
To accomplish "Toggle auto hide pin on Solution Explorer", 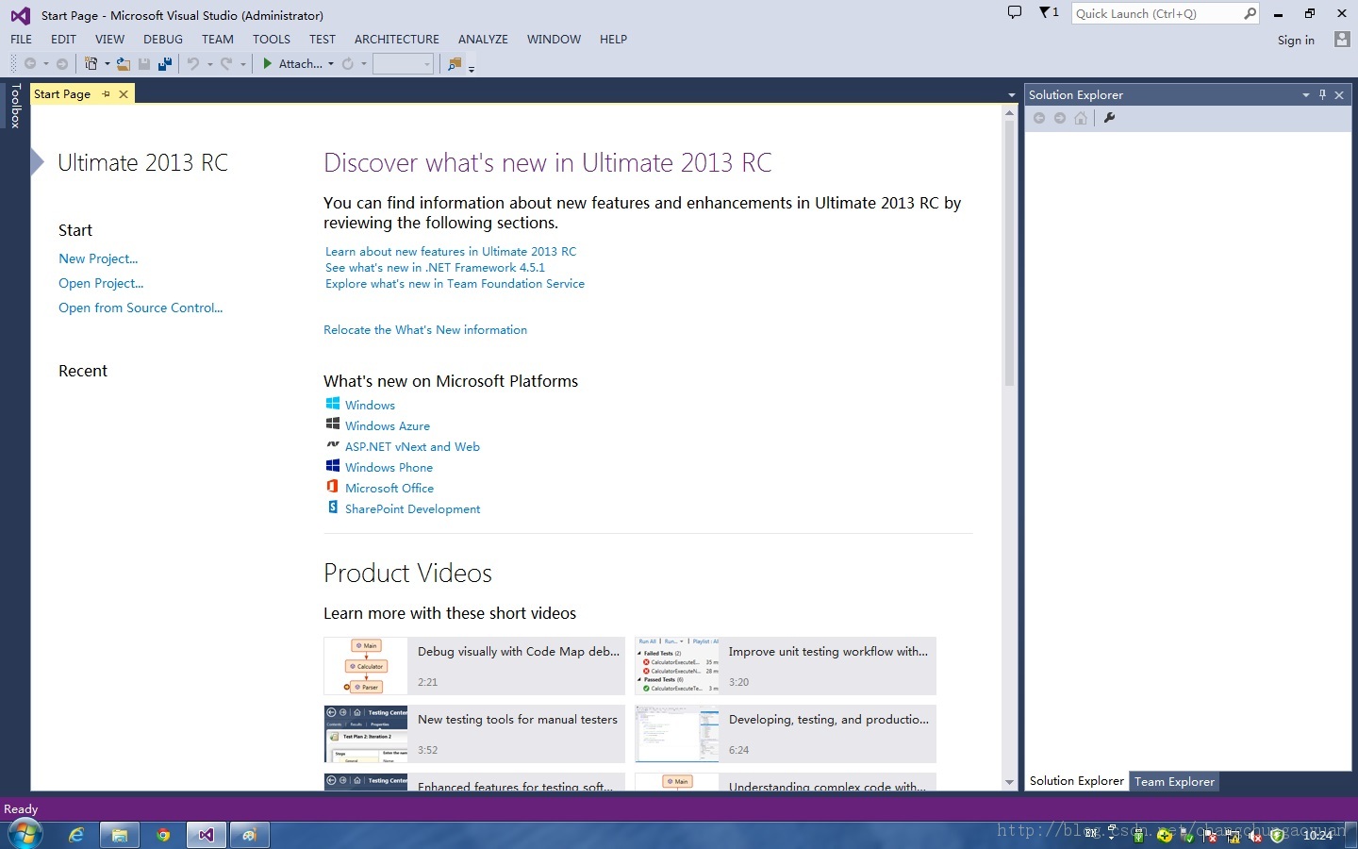I will pyautogui.click(x=1323, y=94).
